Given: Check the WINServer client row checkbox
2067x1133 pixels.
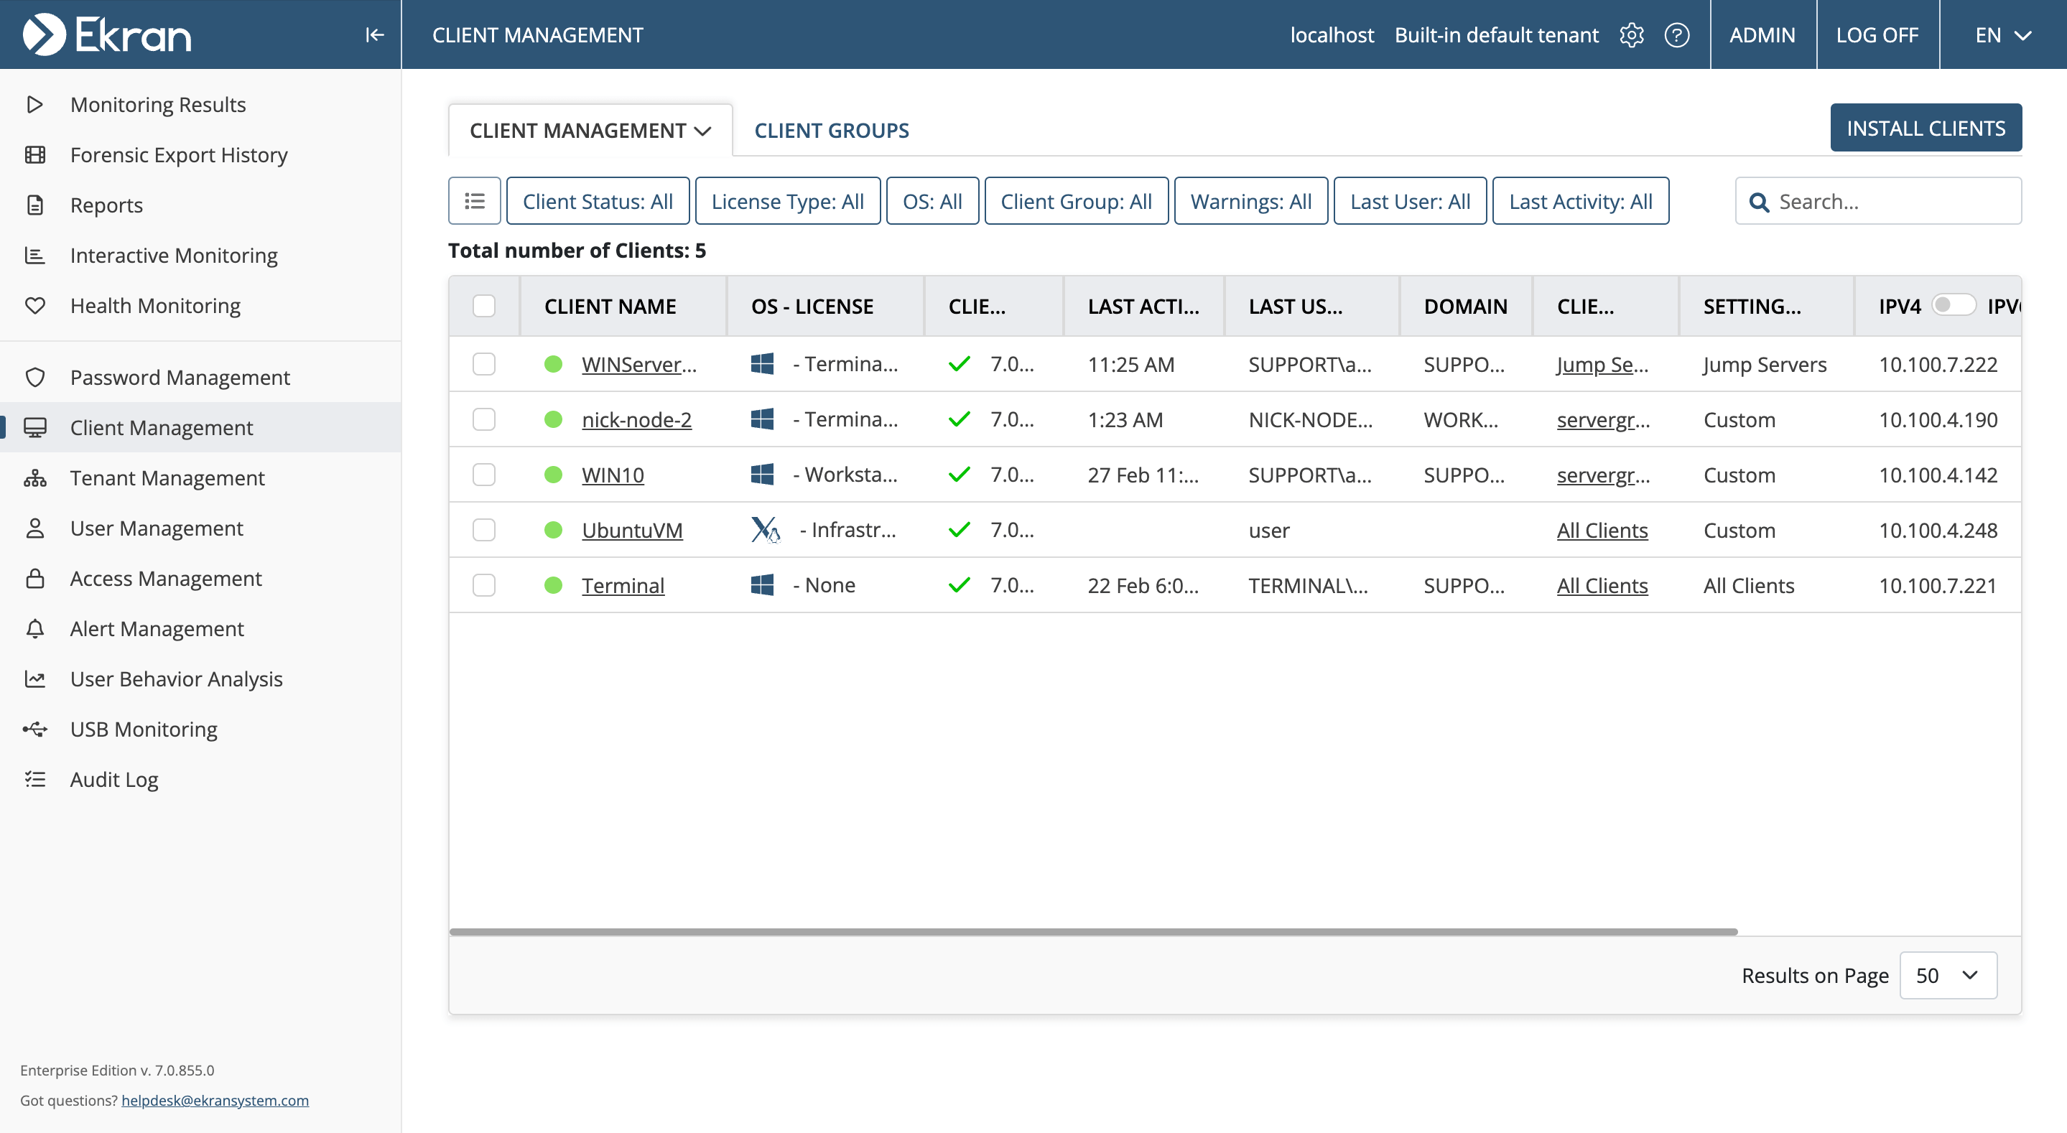Looking at the screenshot, I should click(484, 364).
